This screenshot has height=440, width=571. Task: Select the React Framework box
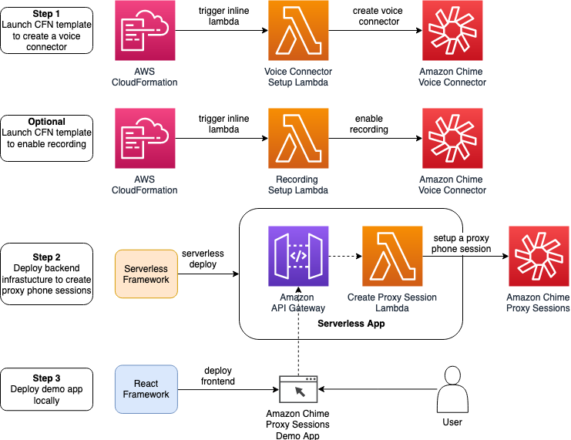(146, 389)
